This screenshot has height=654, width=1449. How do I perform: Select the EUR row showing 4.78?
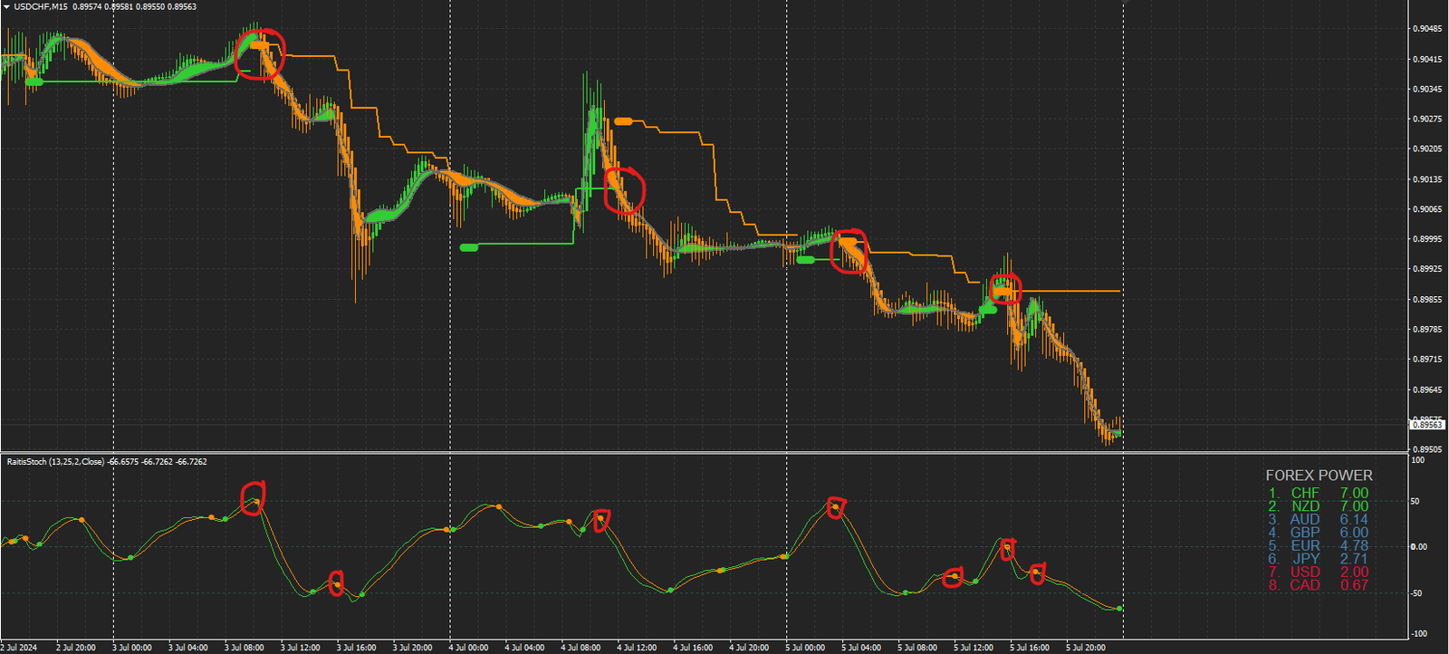click(x=1319, y=546)
